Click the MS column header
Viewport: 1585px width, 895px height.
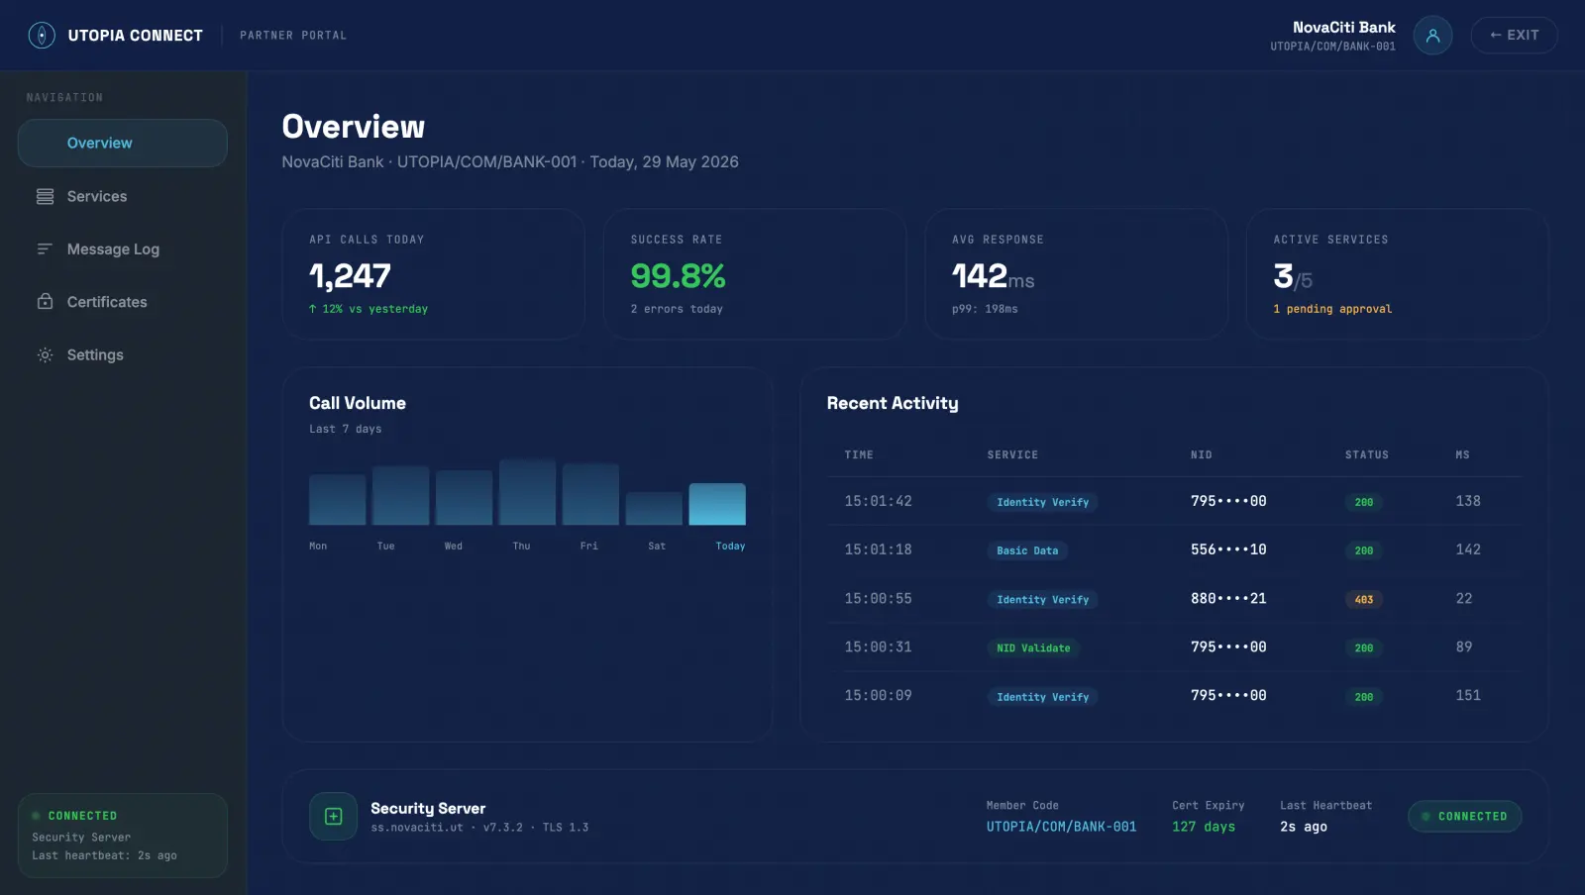tap(1462, 455)
